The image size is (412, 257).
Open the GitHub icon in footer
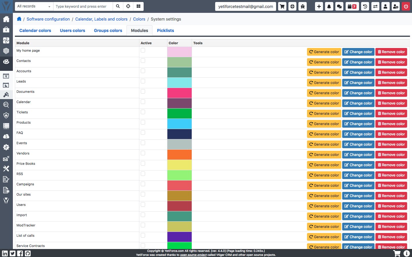[28, 253]
